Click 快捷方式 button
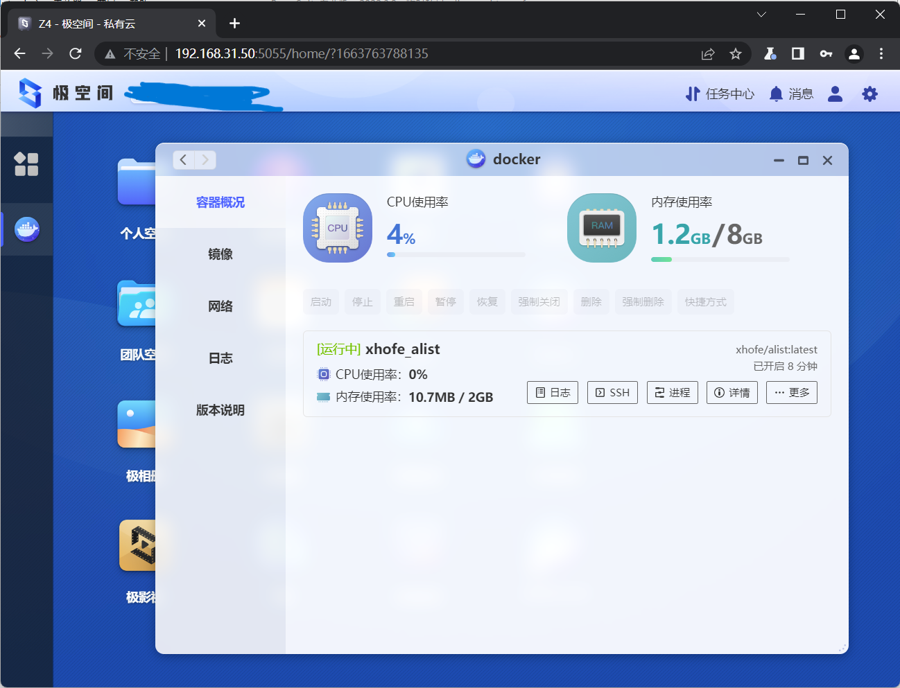 (x=706, y=301)
